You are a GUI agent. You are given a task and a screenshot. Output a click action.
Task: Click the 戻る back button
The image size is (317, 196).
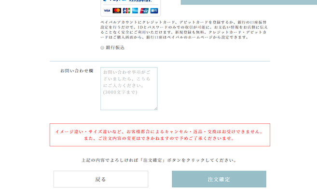click(x=101, y=179)
